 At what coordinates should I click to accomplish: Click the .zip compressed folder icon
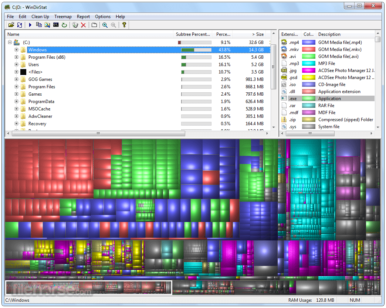[284, 120]
